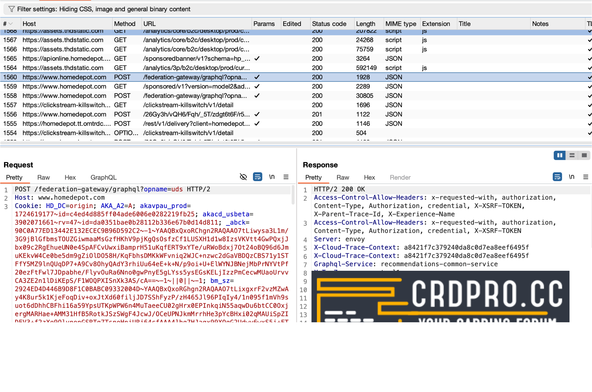Switch to top-bottom layout view
The height and width of the screenshot is (392, 592).
tap(572, 155)
